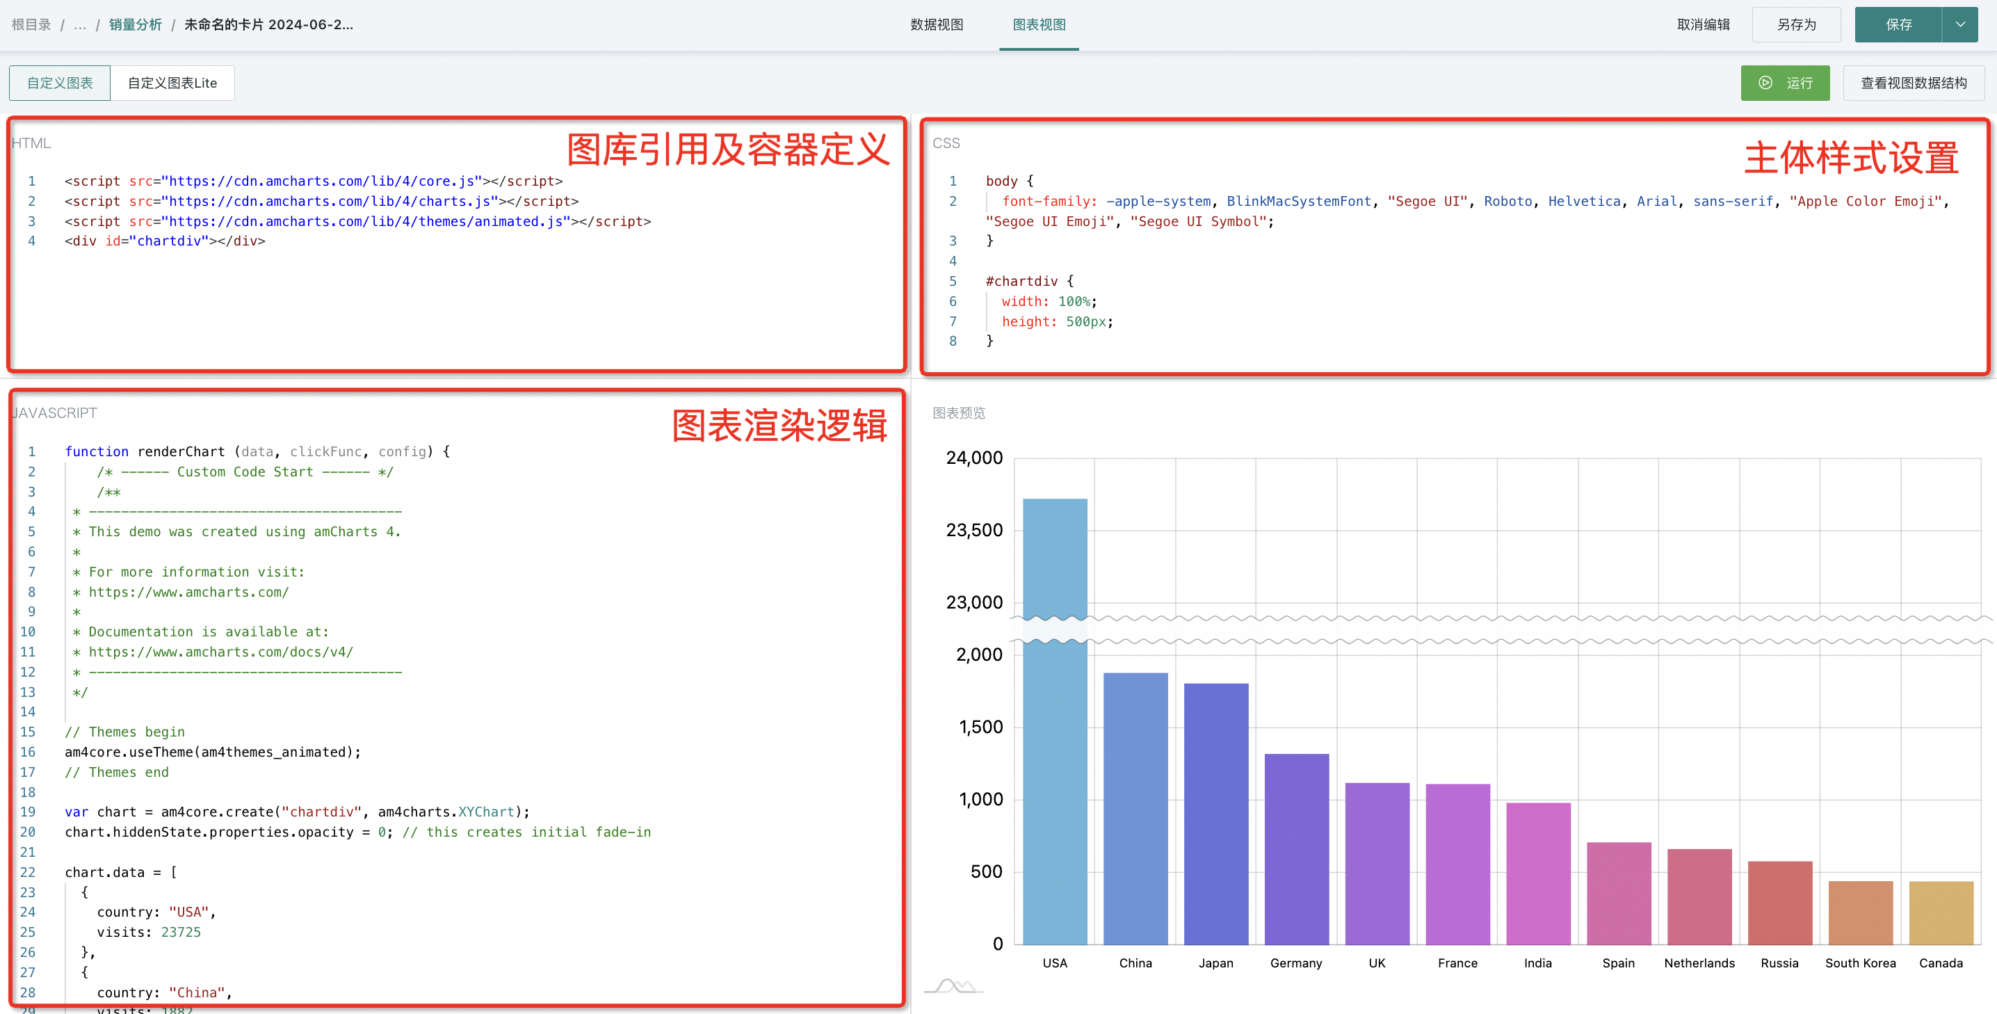The width and height of the screenshot is (1997, 1014).
Task: Click the Japan bar in chart
Action: coord(1216,814)
